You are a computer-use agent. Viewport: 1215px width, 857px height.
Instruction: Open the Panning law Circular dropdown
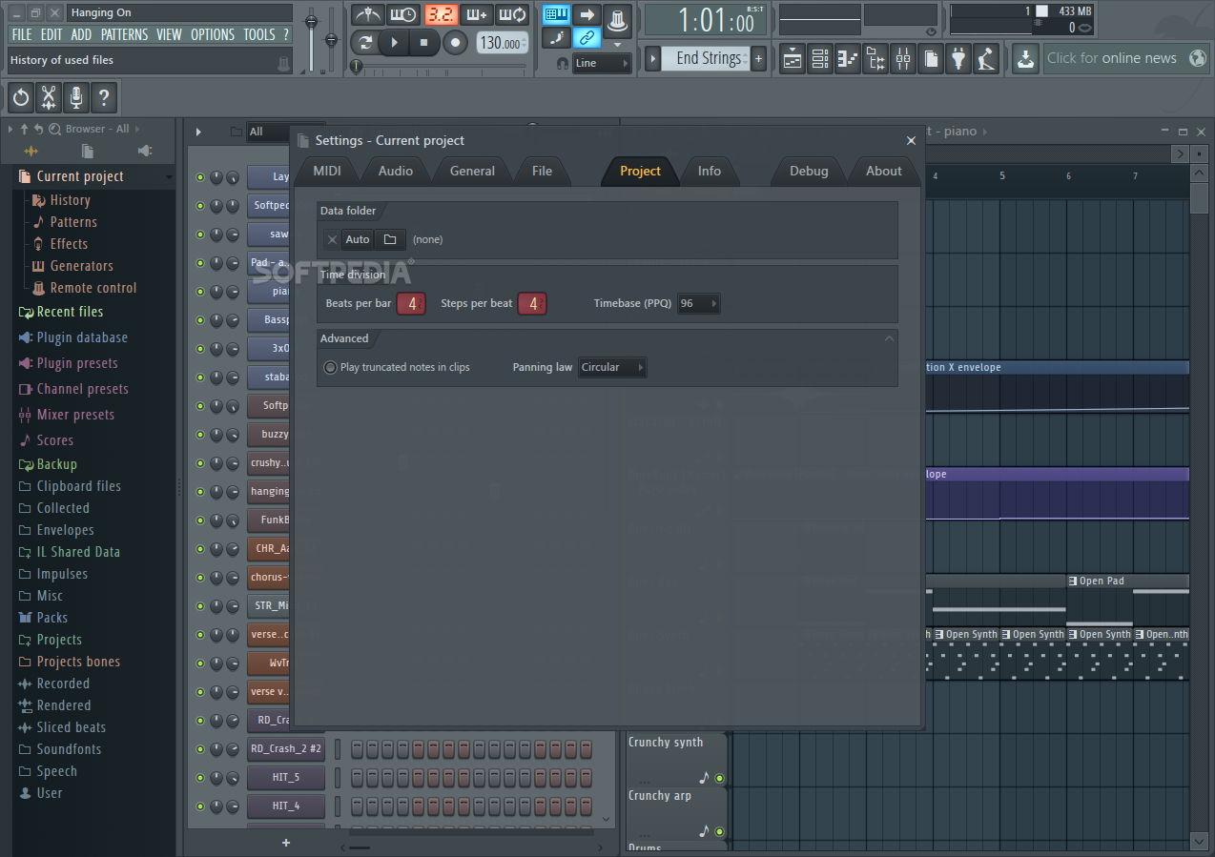point(612,367)
